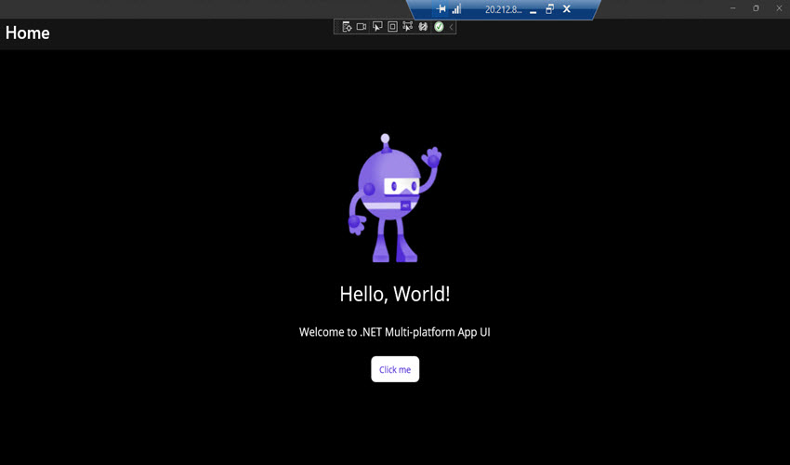Open the Live Visual Tree from the debug toolbar
Screen dimensions: 790x465
347,27
